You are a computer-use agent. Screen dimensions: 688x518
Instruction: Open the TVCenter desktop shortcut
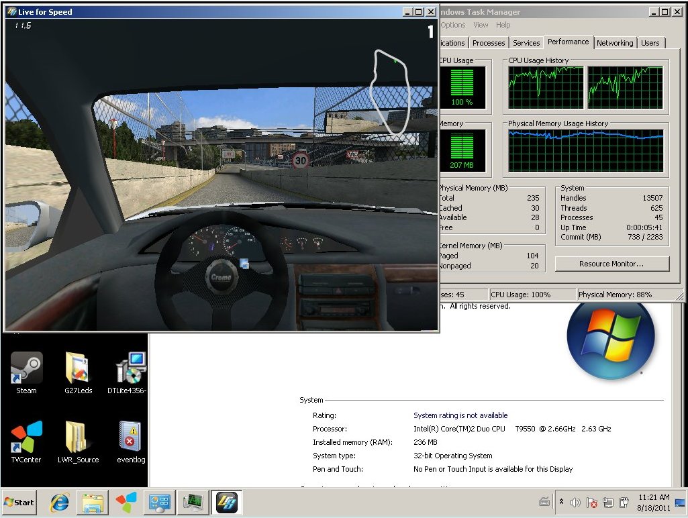pos(26,442)
